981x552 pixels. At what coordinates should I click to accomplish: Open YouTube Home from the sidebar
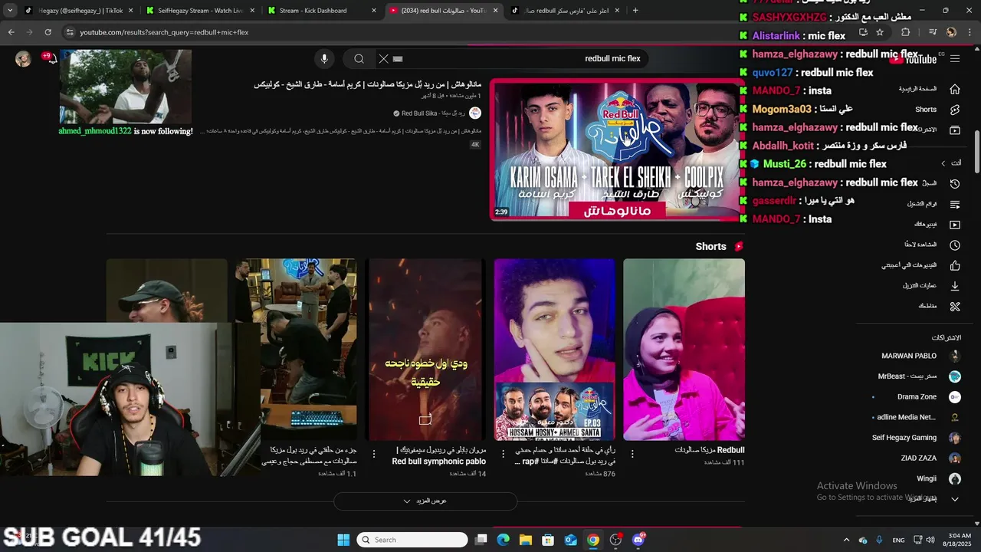954,89
